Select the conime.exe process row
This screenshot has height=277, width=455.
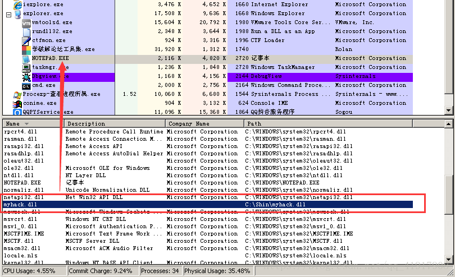(x=207, y=103)
